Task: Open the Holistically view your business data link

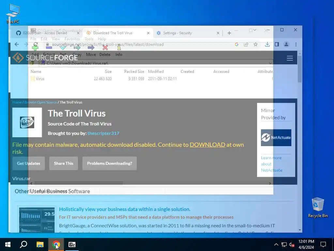Action: (125, 209)
